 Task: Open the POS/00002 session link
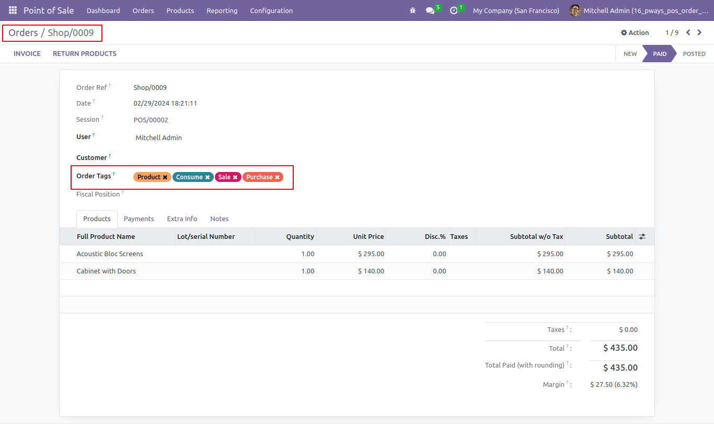151,120
